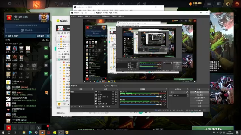The height and width of the screenshot is (135, 241).
Task: Adjust the desktop audio volume slider
Action: coord(139,104)
